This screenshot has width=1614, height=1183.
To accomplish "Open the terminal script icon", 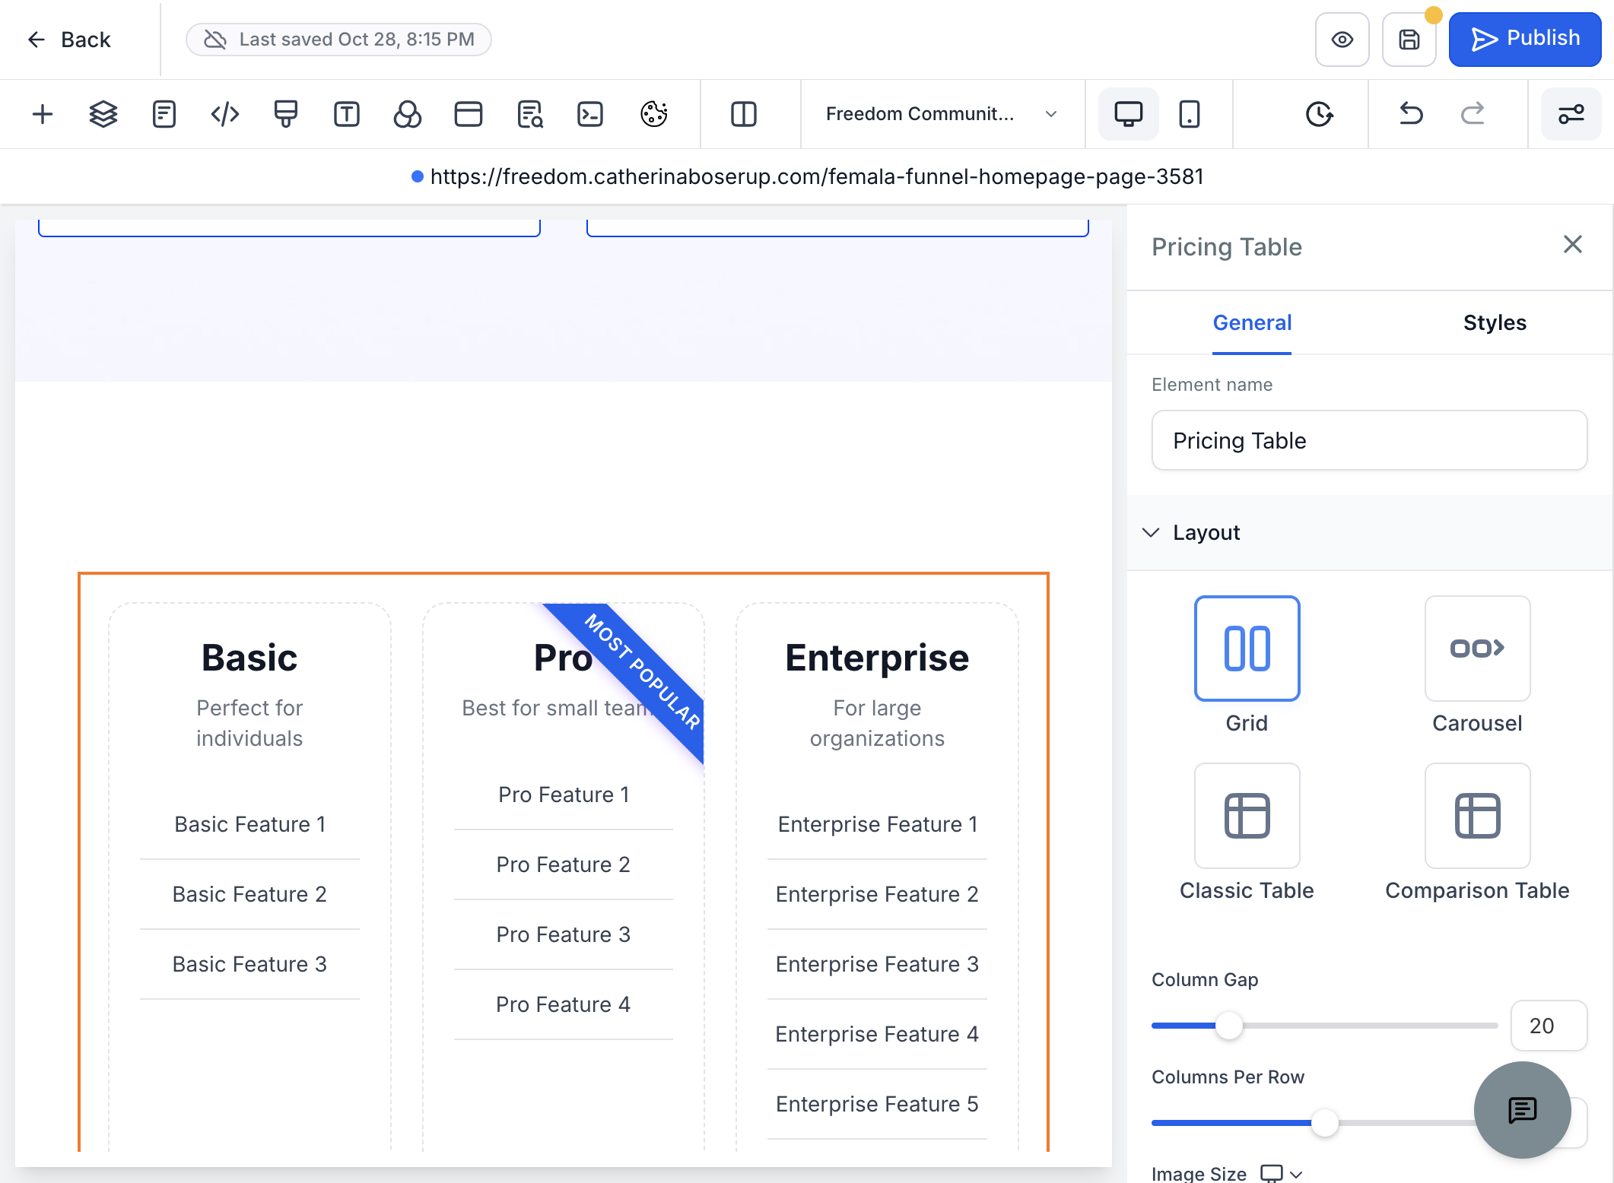I will pos(590,114).
